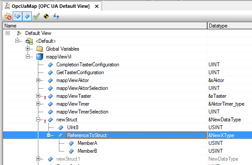The height and width of the screenshot is (165, 252).
Task: Click diamond icon of GetTasterConfiguration
Action: 50,72
